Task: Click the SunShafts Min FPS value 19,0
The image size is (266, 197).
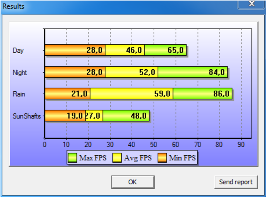Action: click(74, 116)
